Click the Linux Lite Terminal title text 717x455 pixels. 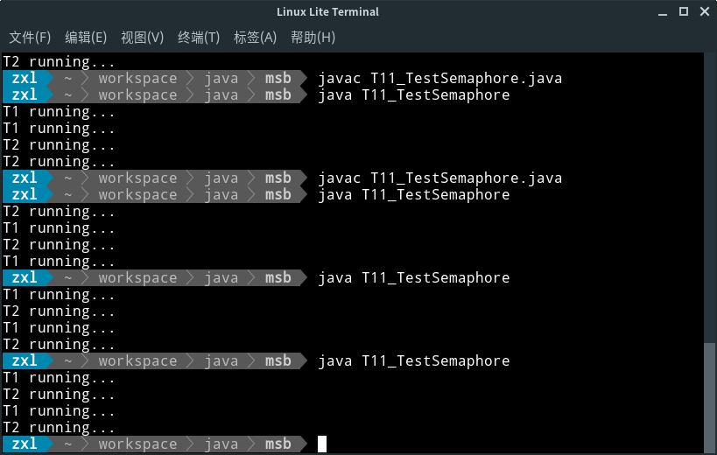pos(328,12)
